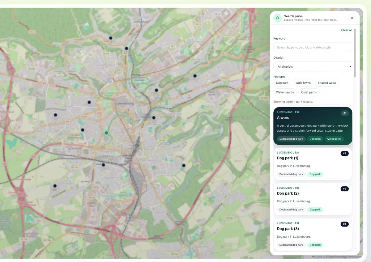The height and width of the screenshot is (262, 371).
Task: Open the Dog park (2) result card
Action: (313, 199)
